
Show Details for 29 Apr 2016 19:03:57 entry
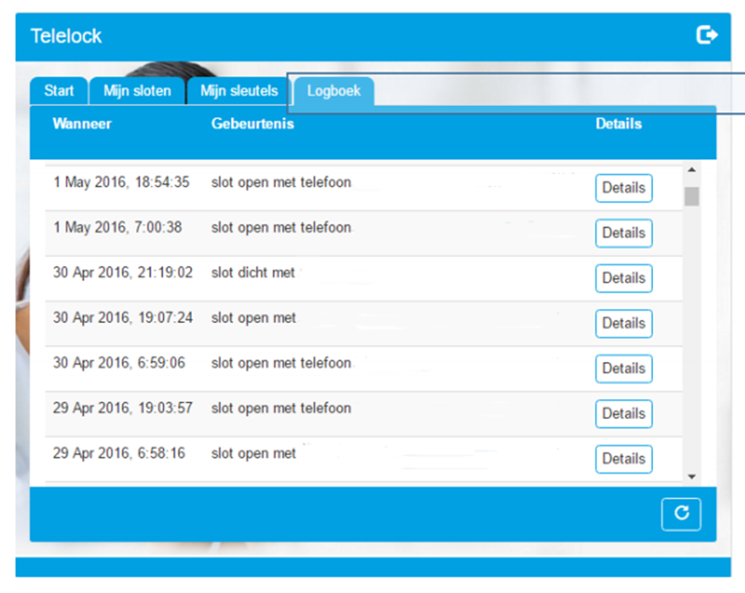point(623,414)
